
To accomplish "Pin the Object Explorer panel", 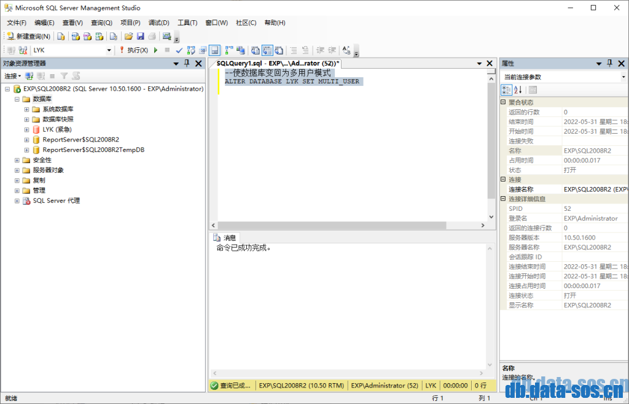I will tap(187, 63).
